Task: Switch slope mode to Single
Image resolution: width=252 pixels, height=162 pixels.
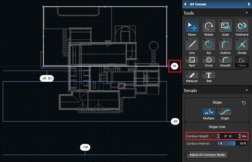Action: (225, 113)
